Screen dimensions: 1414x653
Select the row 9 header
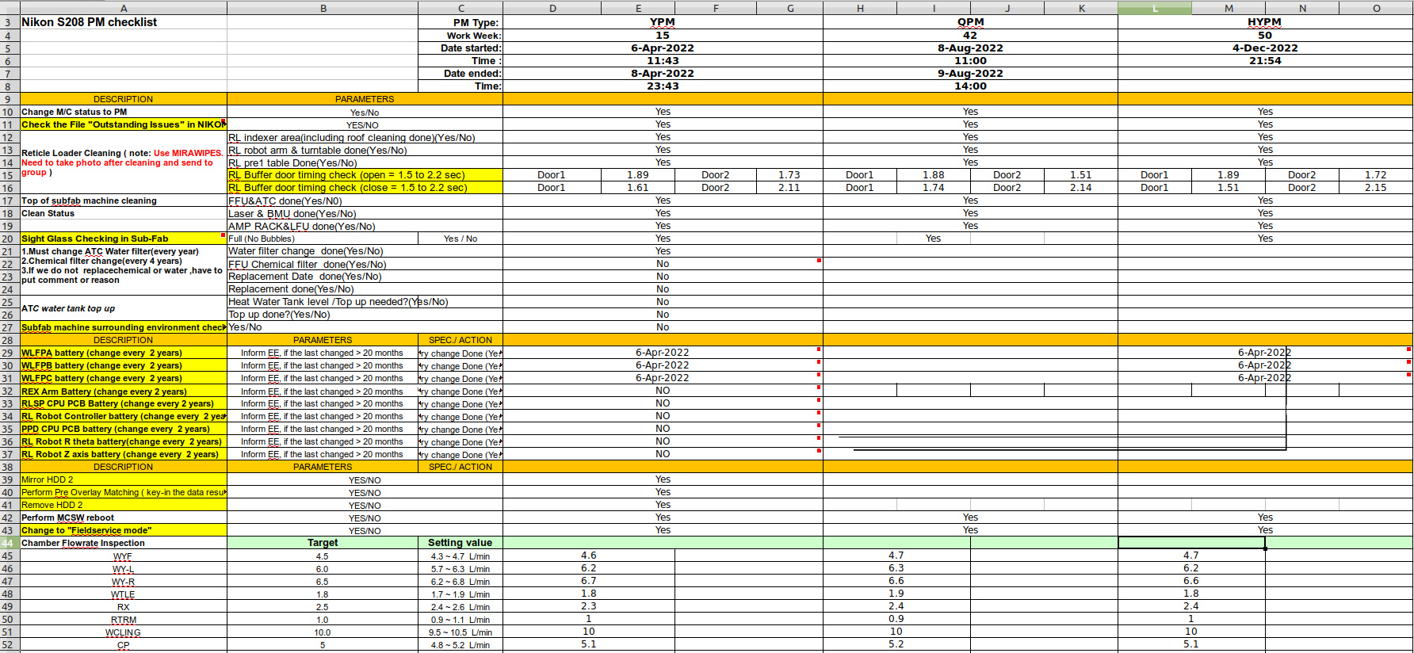[10, 99]
